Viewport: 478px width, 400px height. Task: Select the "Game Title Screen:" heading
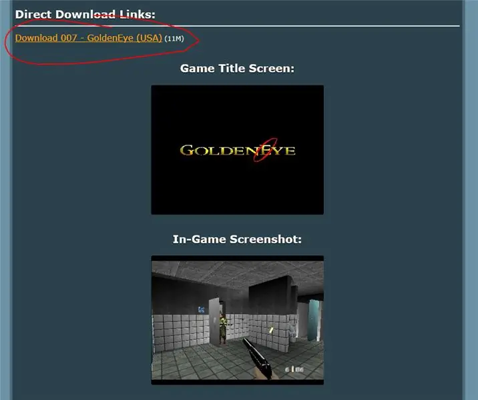[237, 68]
